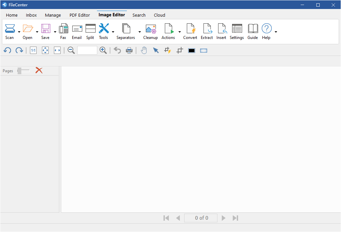341x232 pixels.
Task: Click the Insert pages icon
Action: [x=222, y=29]
